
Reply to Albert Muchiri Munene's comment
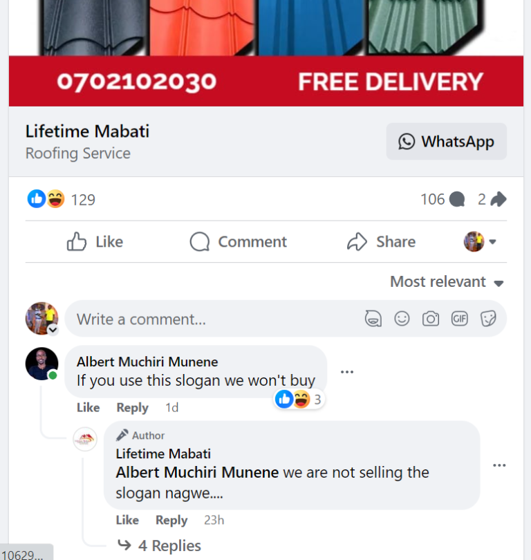point(131,407)
